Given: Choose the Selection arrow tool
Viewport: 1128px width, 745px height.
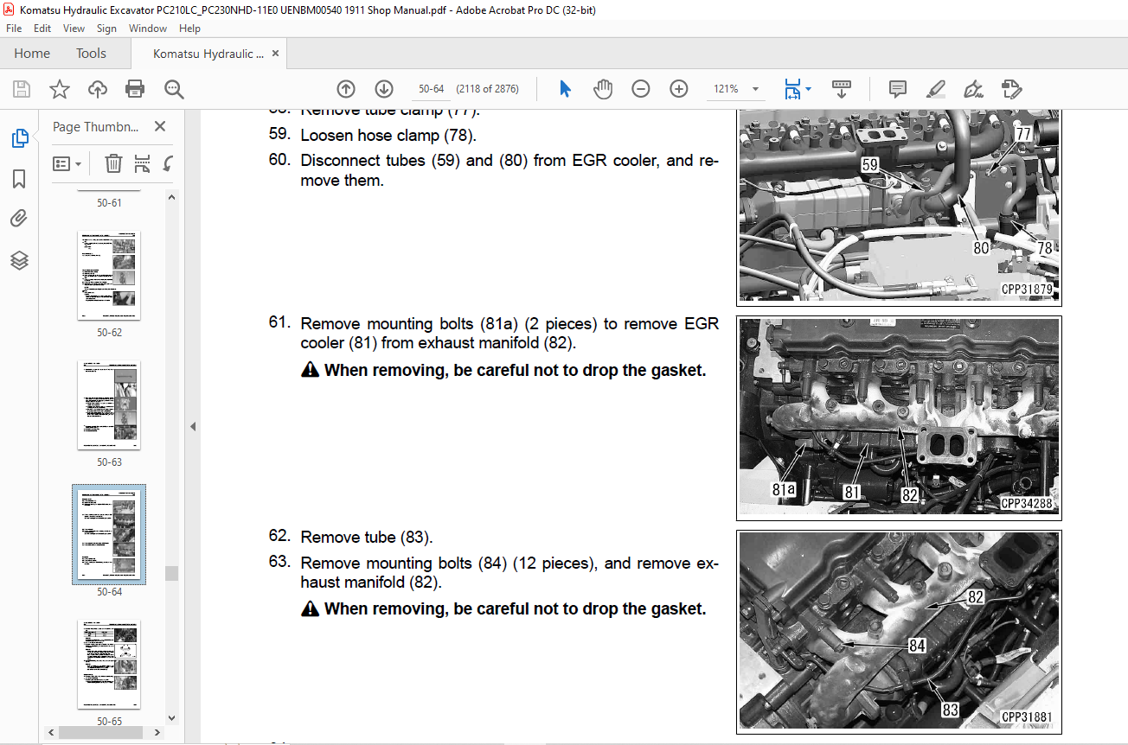Looking at the screenshot, I should pyautogui.click(x=566, y=89).
